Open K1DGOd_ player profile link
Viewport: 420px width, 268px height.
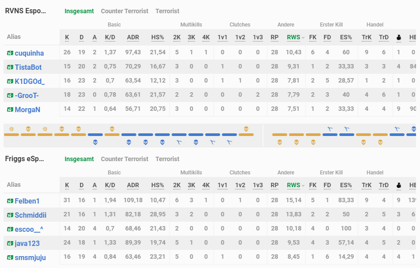[x=30, y=81]
